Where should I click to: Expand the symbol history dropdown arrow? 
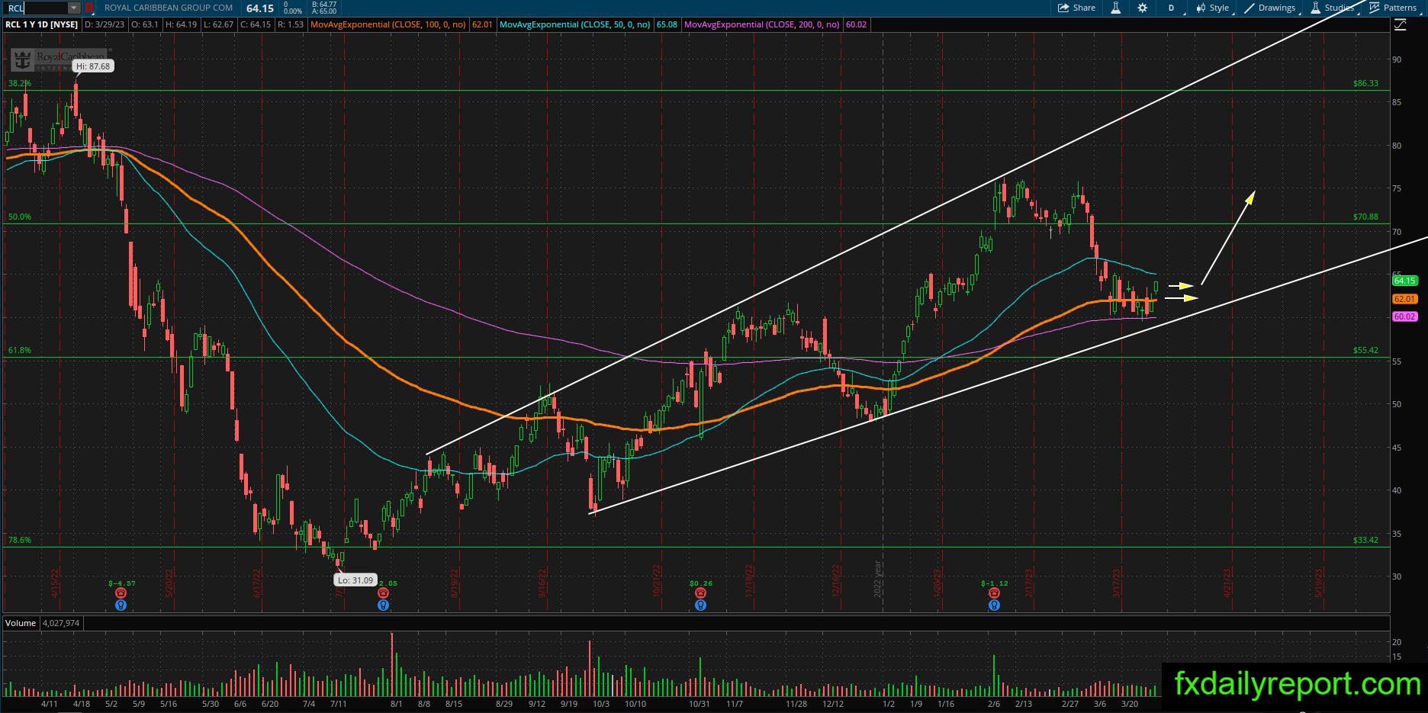pyautogui.click(x=74, y=8)
